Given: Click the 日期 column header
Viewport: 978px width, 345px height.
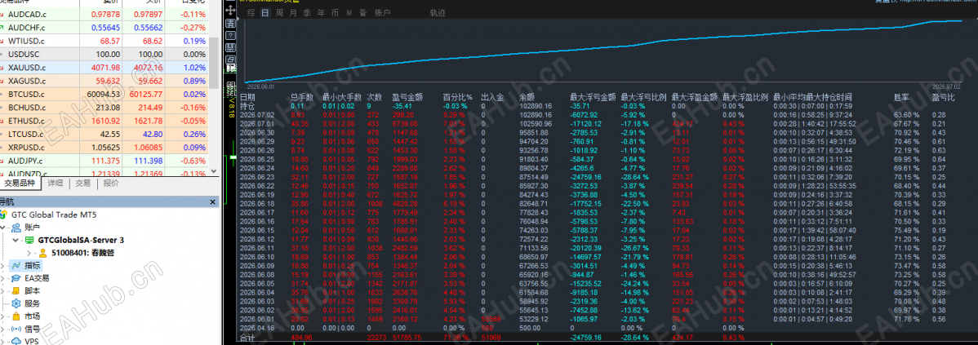Looking at the screenshot, I should pos(247,97).
